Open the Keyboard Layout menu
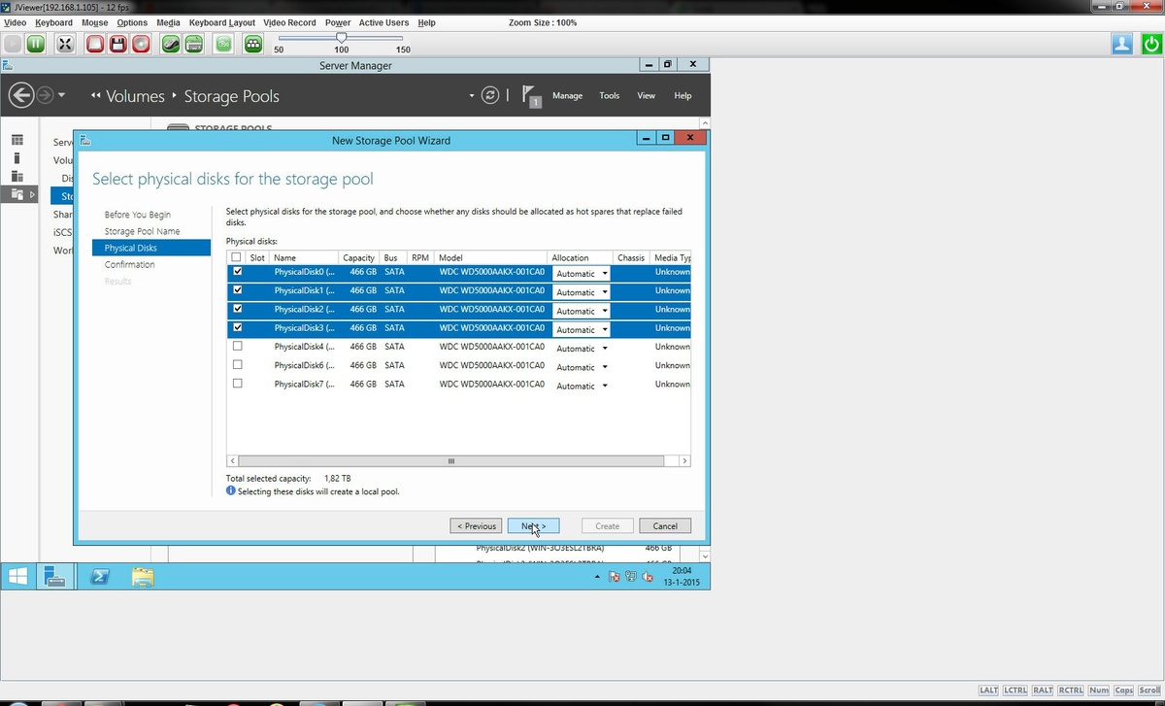Viewport: 1165px width, 706px height. pyautogui.click(x=221, y=22)
